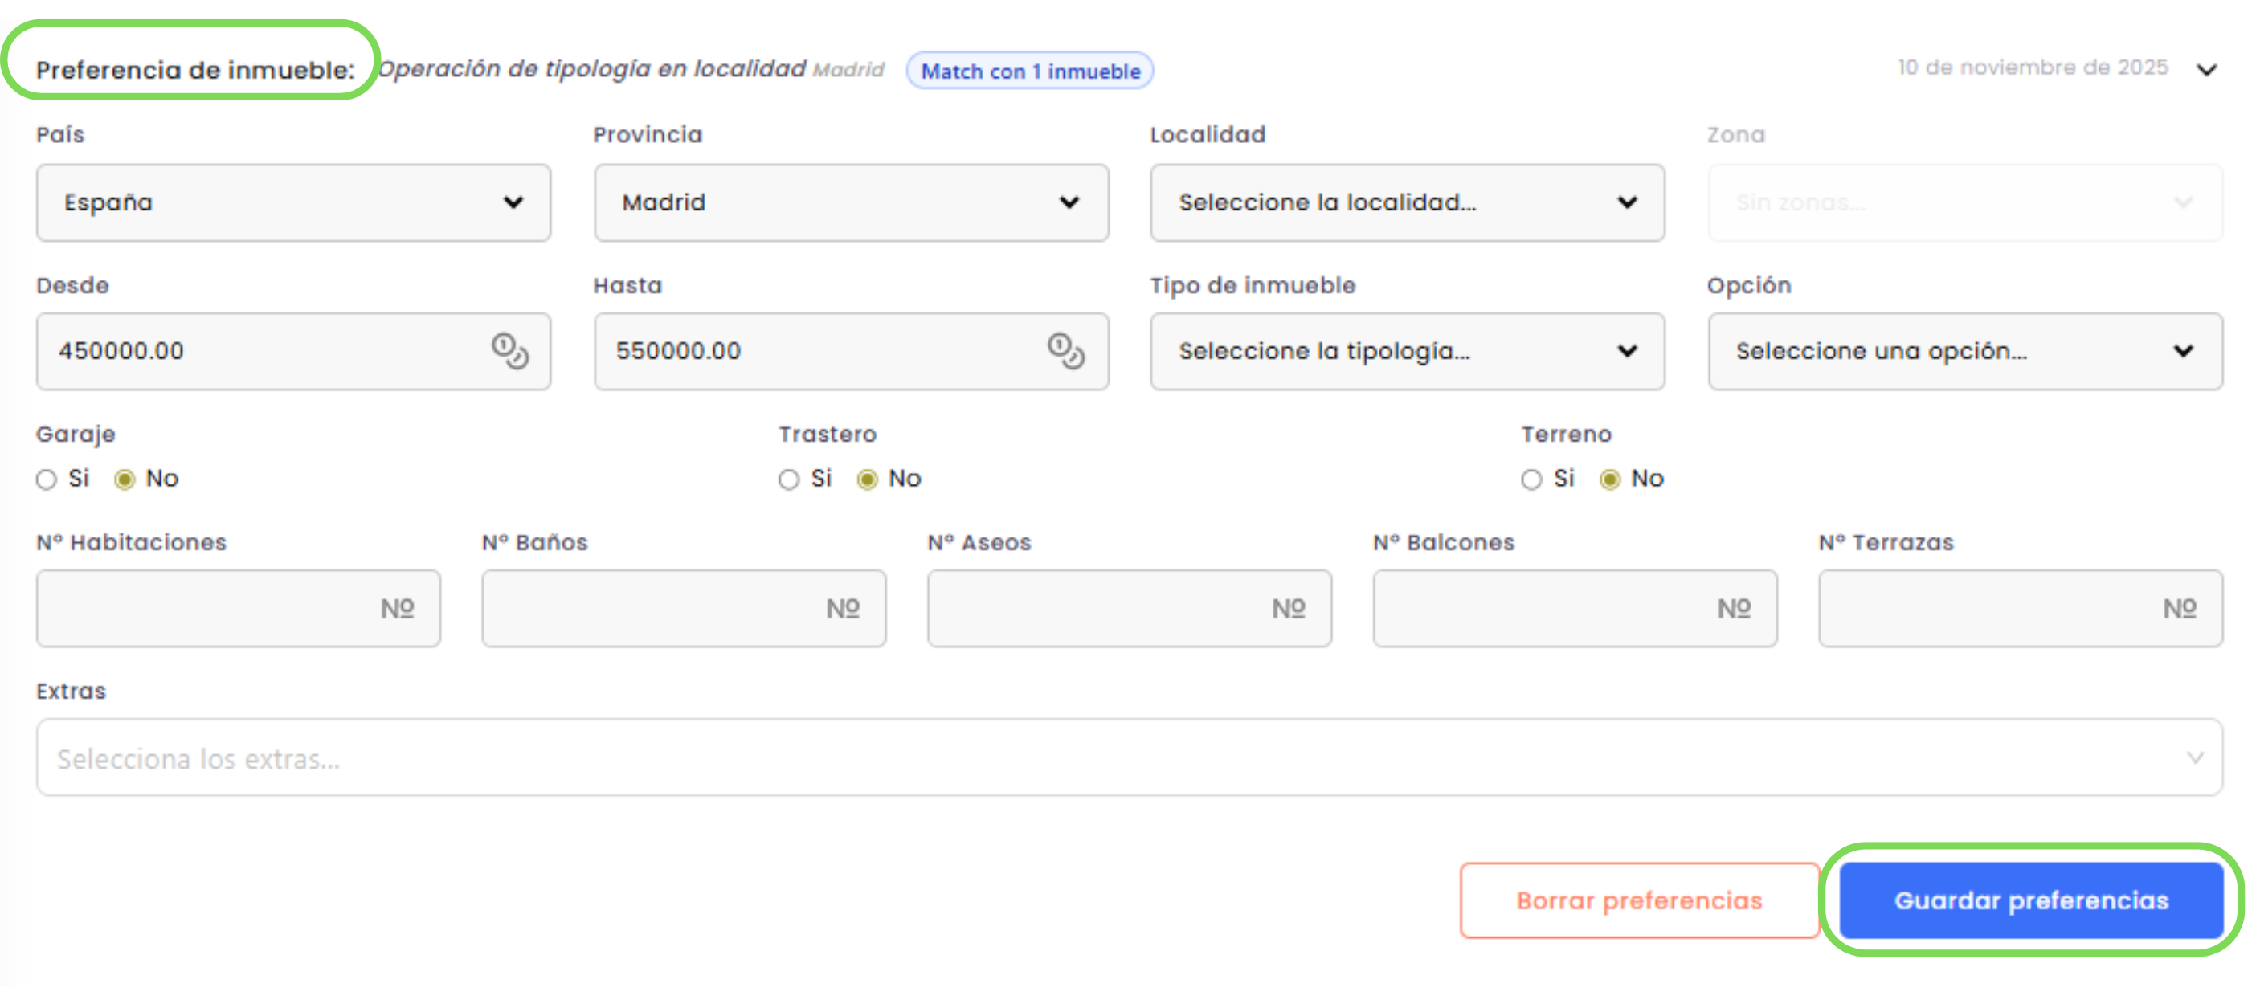This screenshot has height=1004, width=2260.
Task: Open the disabled Zona dropdown
Action: click(x=1965, y=202)
